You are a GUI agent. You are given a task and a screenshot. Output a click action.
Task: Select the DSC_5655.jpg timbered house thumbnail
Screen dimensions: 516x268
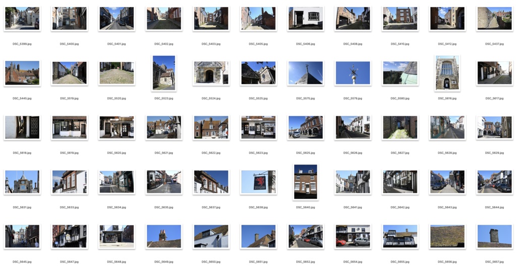400,236
